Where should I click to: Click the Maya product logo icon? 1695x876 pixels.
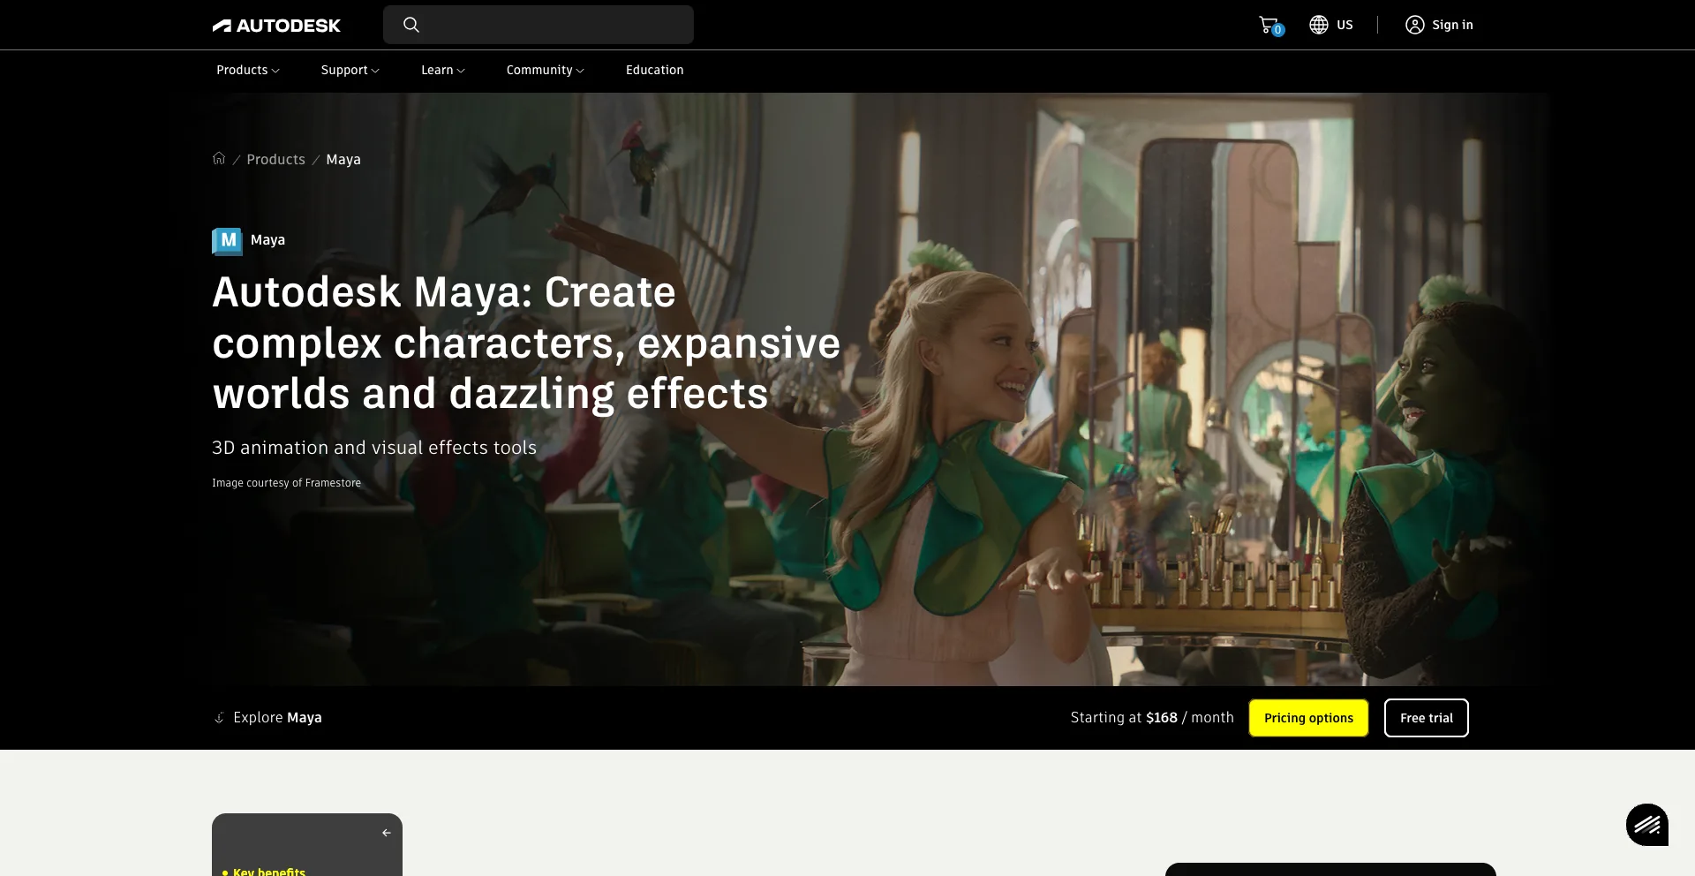pyautogui.click(x=227, y=241)
